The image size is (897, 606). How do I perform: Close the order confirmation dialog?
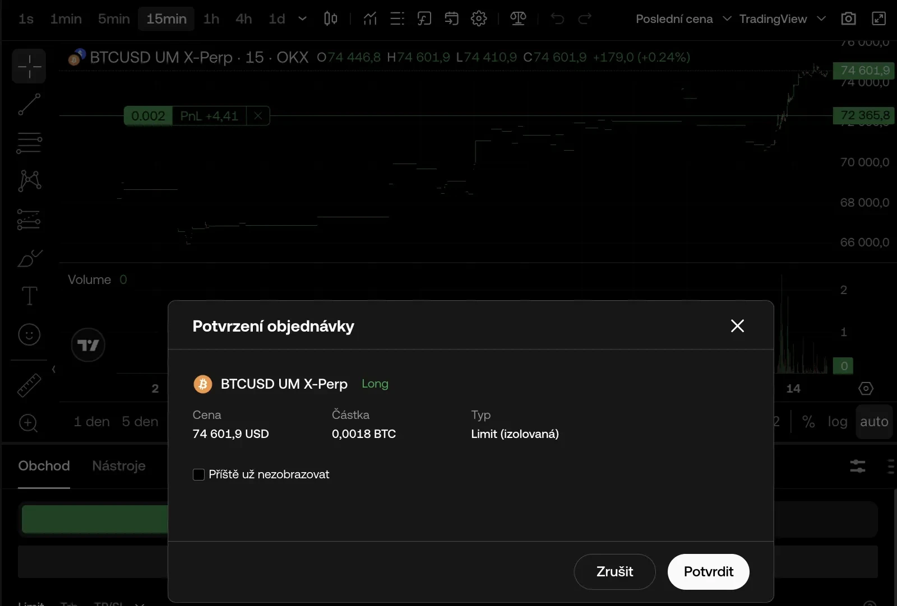737,326
